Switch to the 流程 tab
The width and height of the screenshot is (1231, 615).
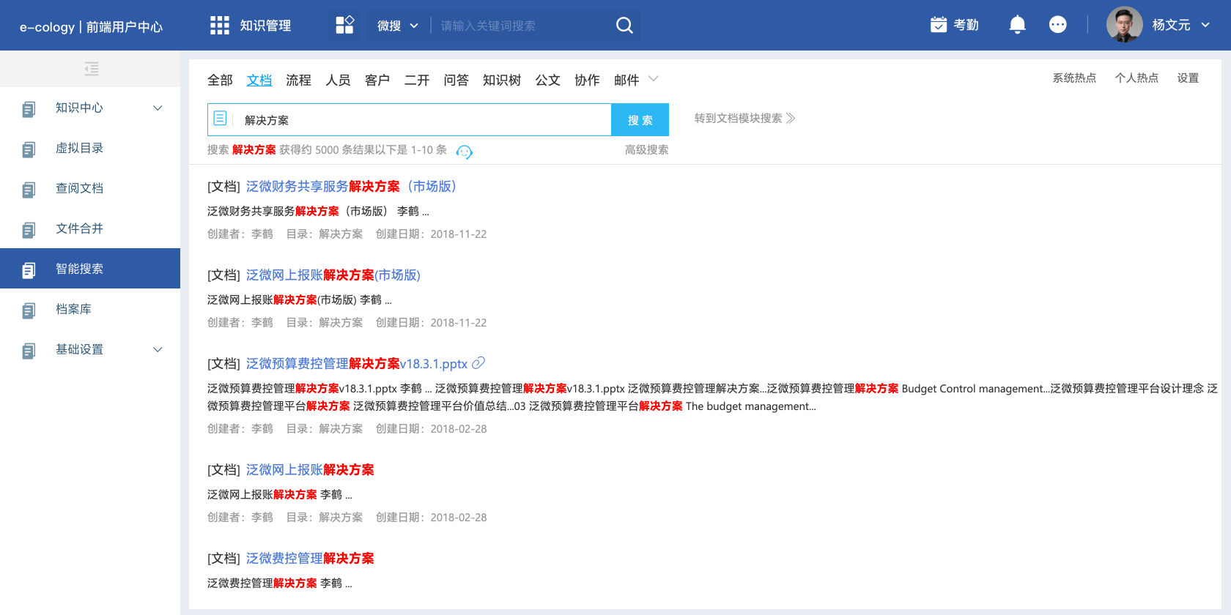[298, 80]
